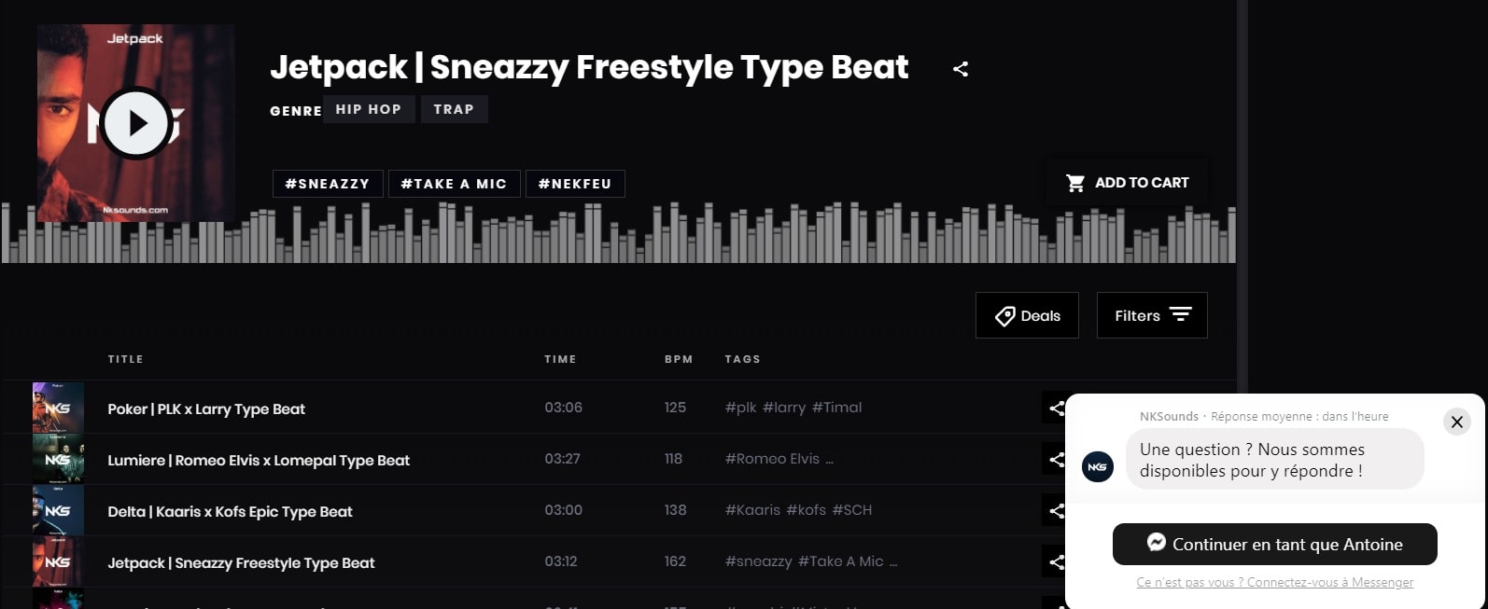The image size is (1488, 609).
Task: Select the TRAP genre tag
Action: (454, 109)
